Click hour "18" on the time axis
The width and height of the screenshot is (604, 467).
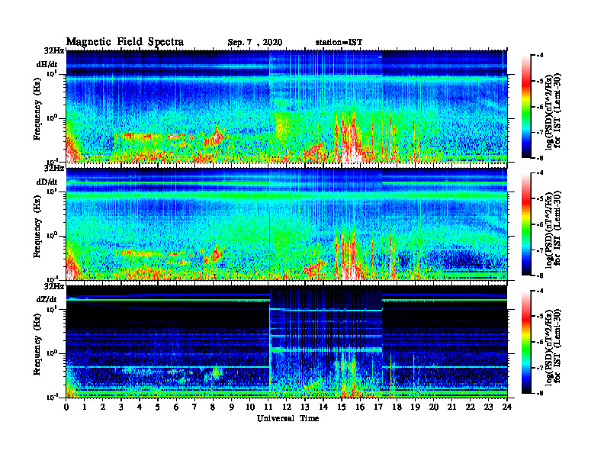click(397, 407)
